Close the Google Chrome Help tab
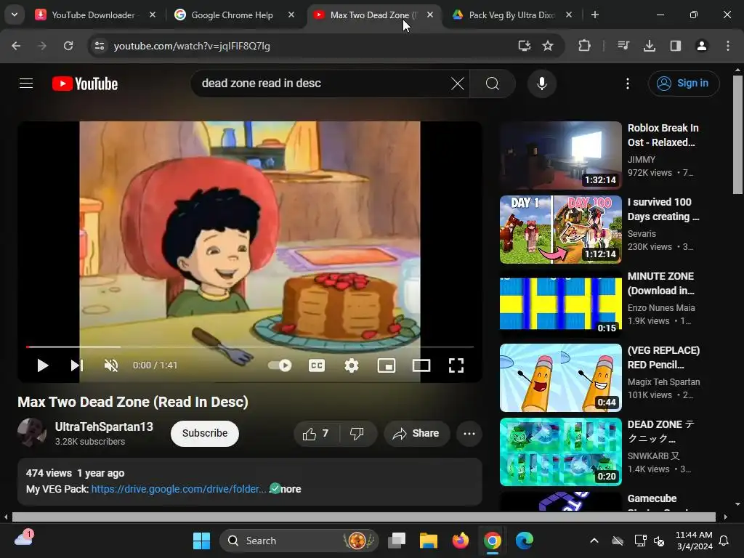 pyautogui.click(x=291, y=15)
